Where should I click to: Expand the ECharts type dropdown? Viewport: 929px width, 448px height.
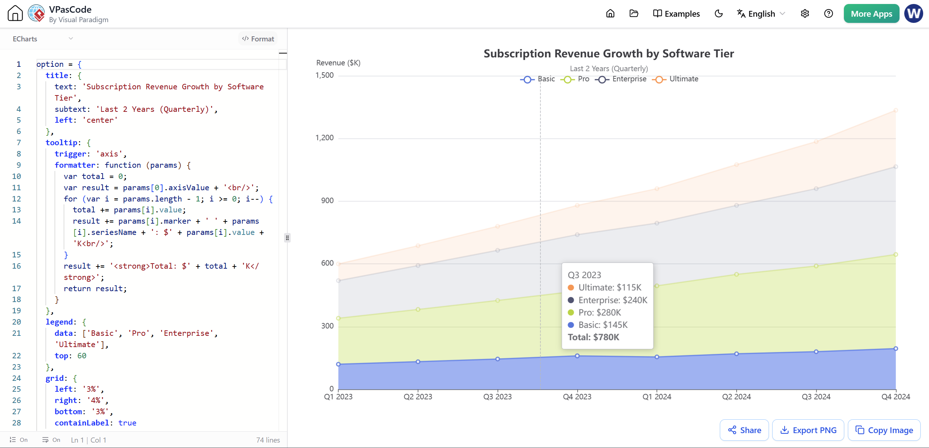43,39
